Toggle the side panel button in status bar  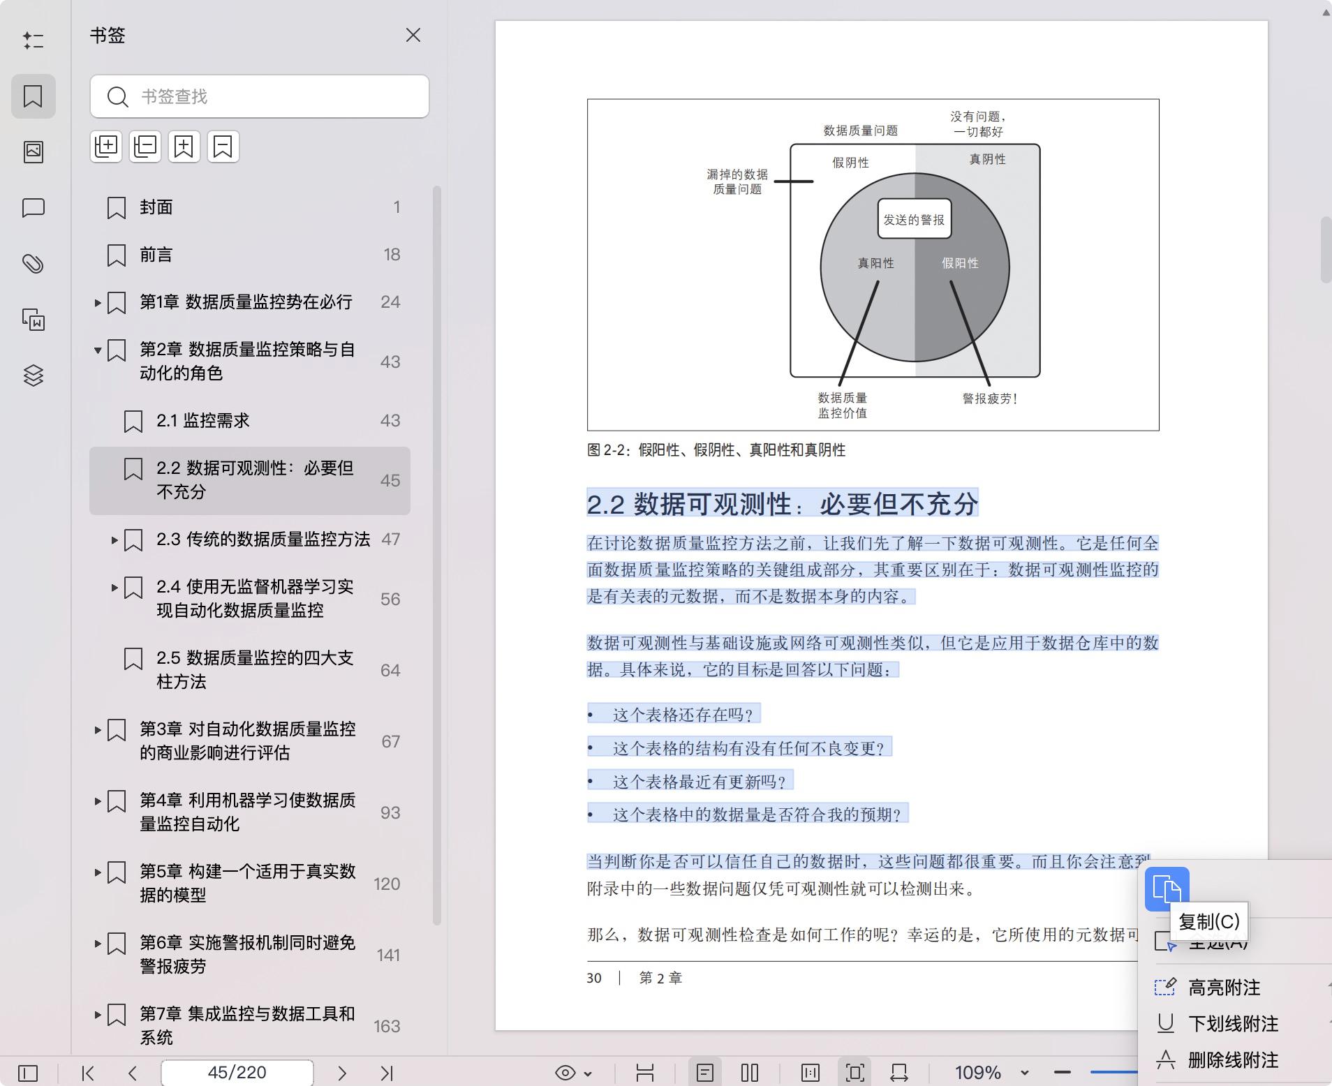[x=28, y=1073]
